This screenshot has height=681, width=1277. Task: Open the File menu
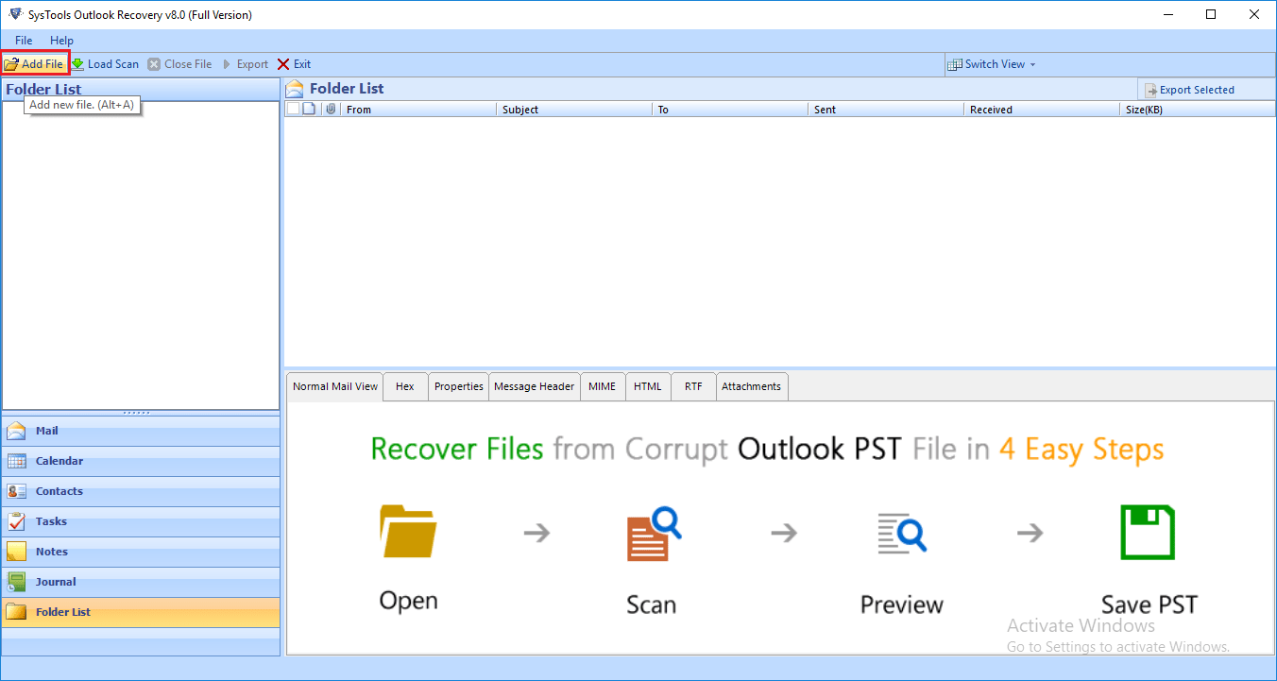click(x=24, y=41)
